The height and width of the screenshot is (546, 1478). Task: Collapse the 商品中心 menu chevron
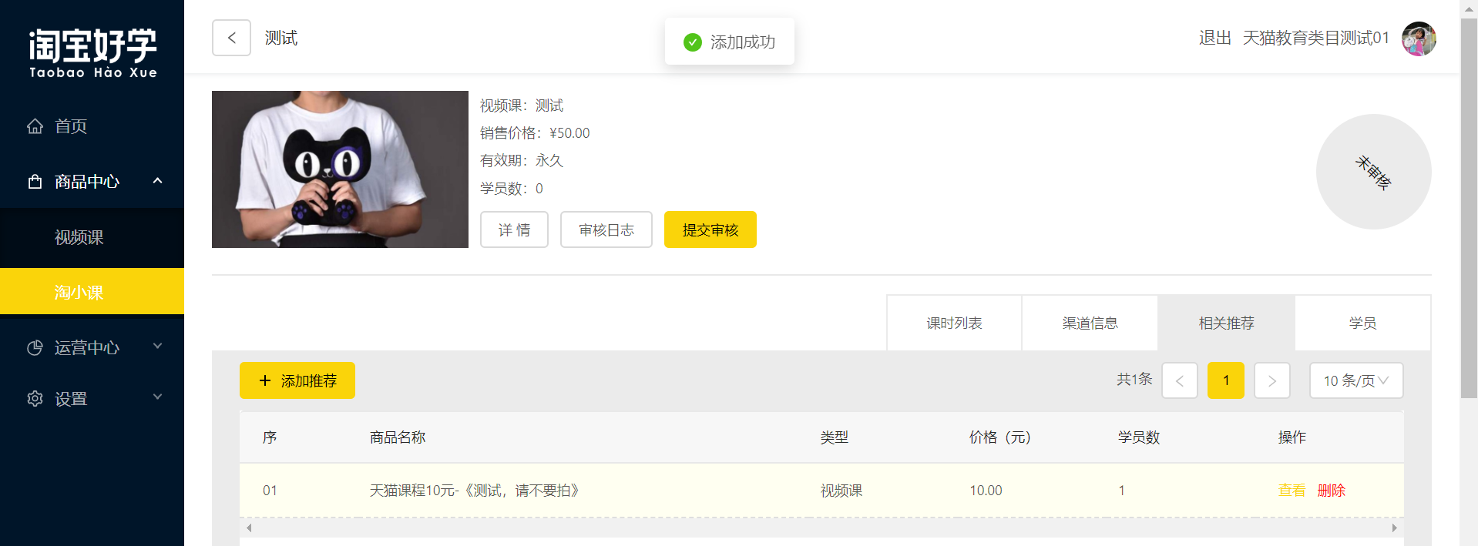[158, 181]
